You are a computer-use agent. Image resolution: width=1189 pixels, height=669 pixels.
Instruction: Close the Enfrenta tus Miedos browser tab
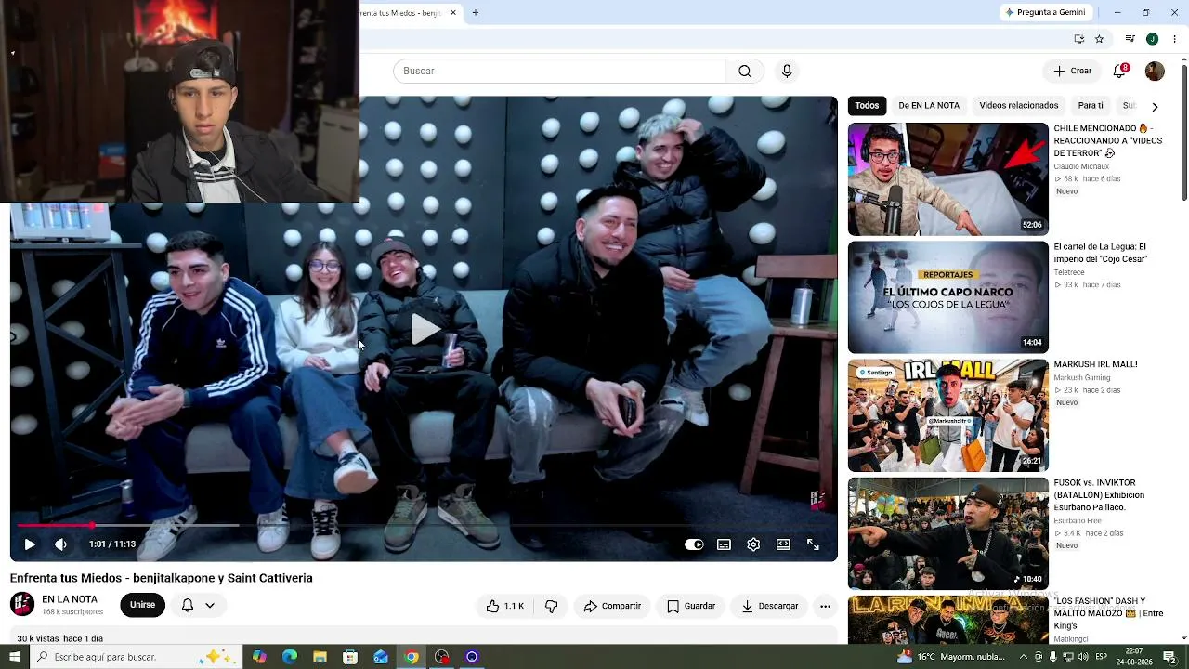point(453,12)
